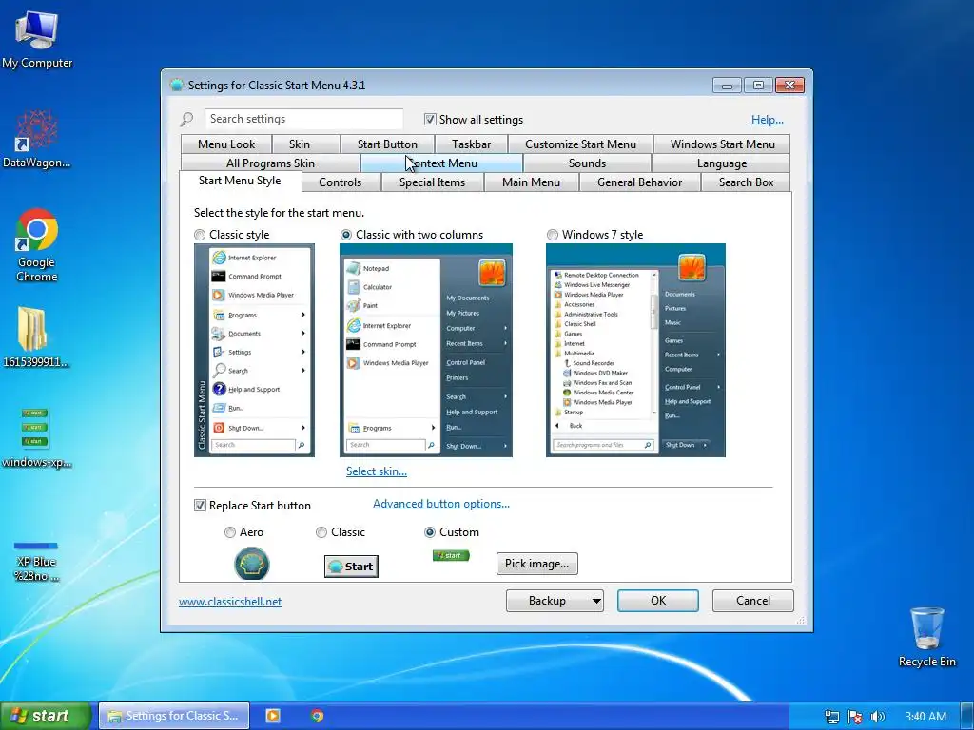The image size is (974, 730).
Task: Click the shell icon in the title bar
Action: click(x=177, y=85)
